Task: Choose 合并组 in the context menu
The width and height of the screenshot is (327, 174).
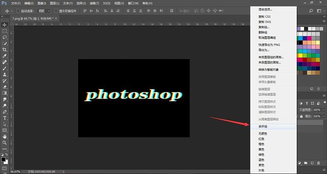Action: [x=273, y=126]
